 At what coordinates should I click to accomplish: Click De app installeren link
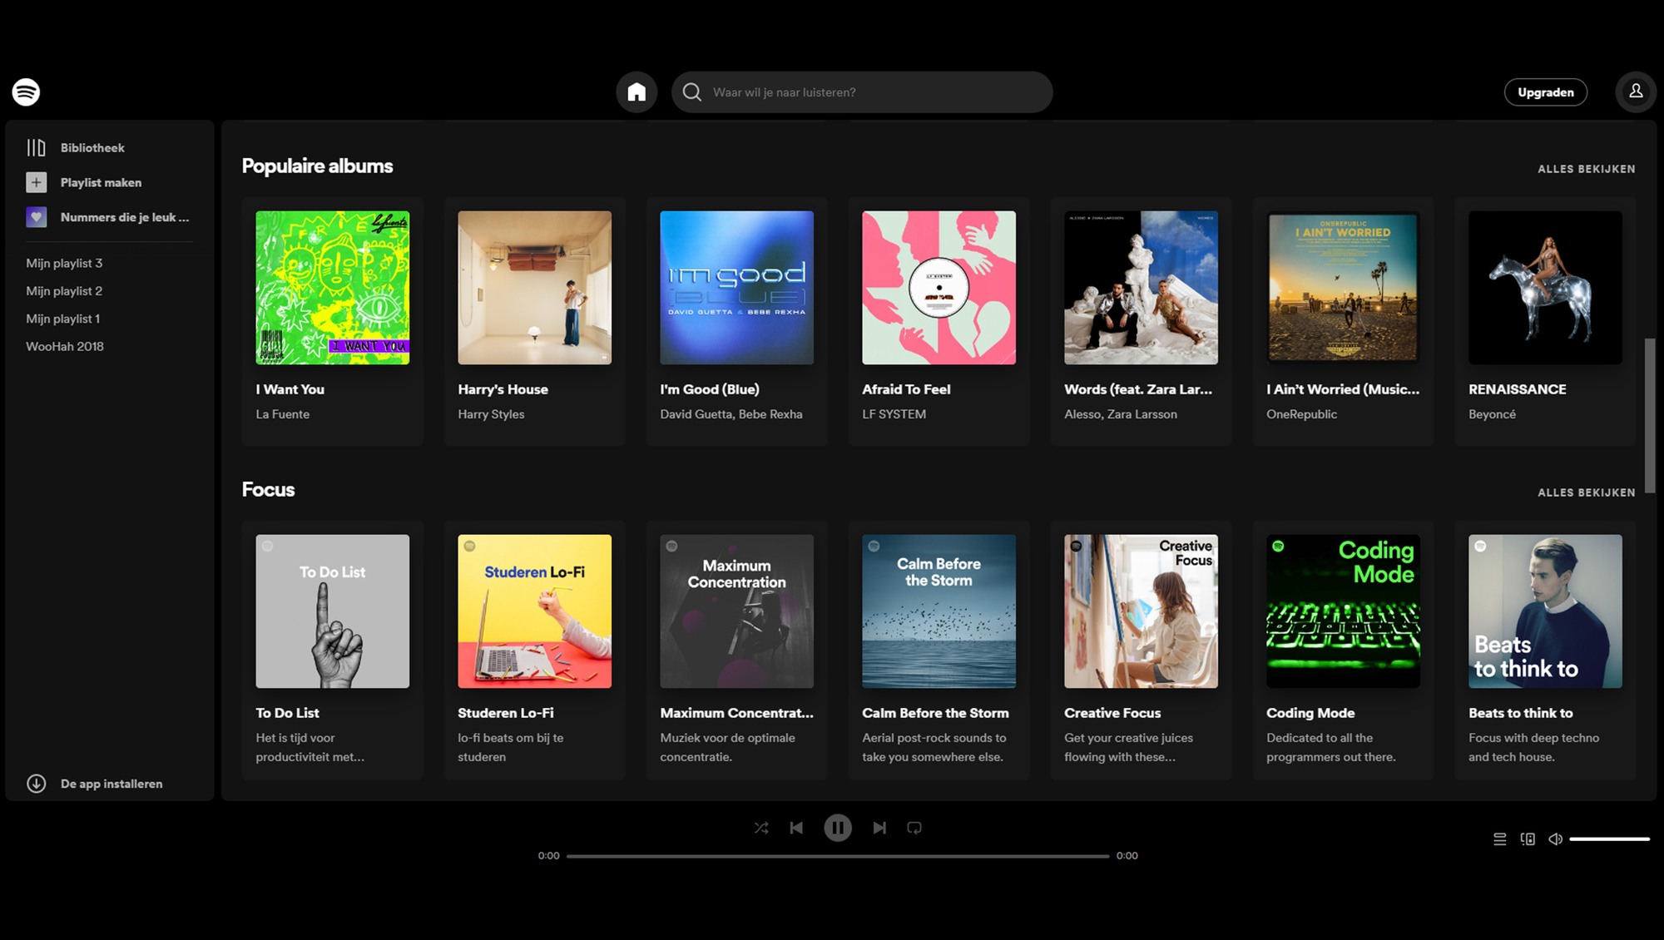click(x=111, y=784)
